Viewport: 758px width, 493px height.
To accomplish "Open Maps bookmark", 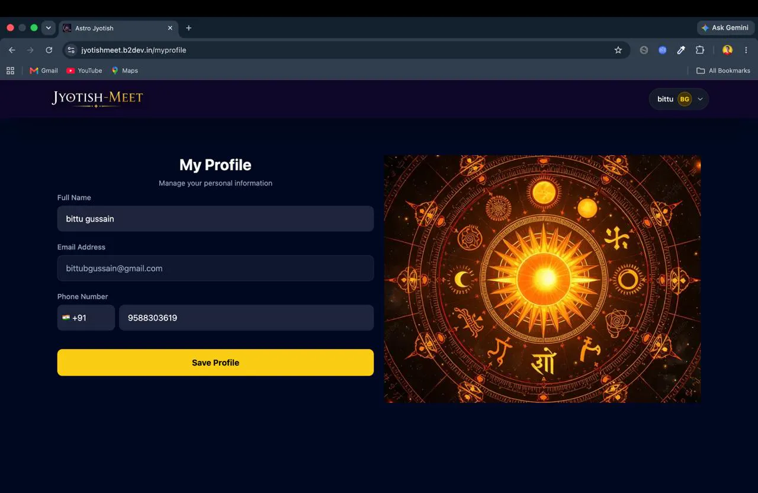I will click(x=124, y=71).
